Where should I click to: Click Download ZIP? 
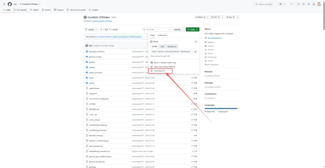click(160, 71)
